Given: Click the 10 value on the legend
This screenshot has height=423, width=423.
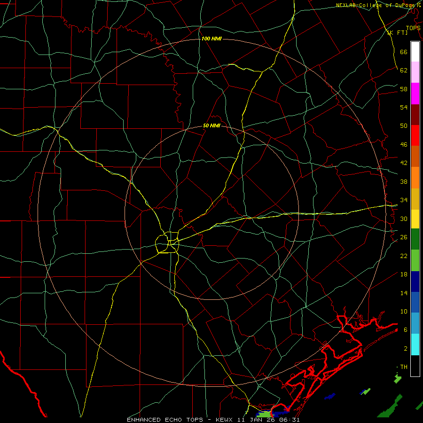Looking at the screenshot, I should click(x=404, y=312).
